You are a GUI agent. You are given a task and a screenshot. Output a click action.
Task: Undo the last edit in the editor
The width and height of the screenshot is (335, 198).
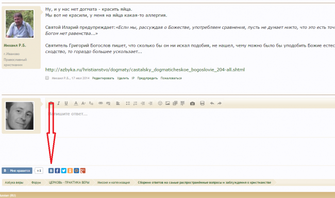click(x=212, y=103)
